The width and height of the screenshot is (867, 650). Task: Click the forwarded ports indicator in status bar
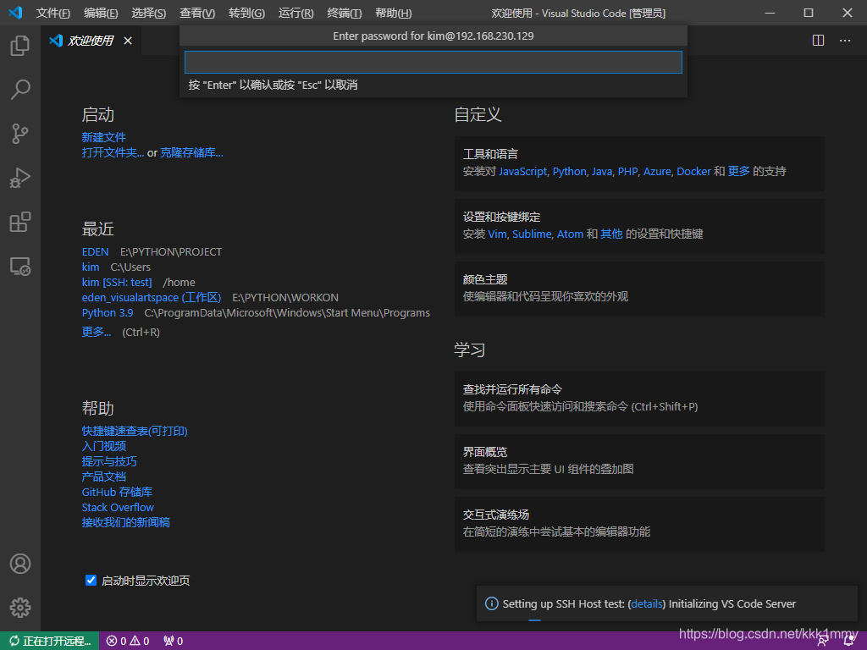coord(173,641)
